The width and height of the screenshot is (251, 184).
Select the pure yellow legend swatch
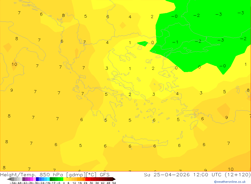[x=65, y=179]
